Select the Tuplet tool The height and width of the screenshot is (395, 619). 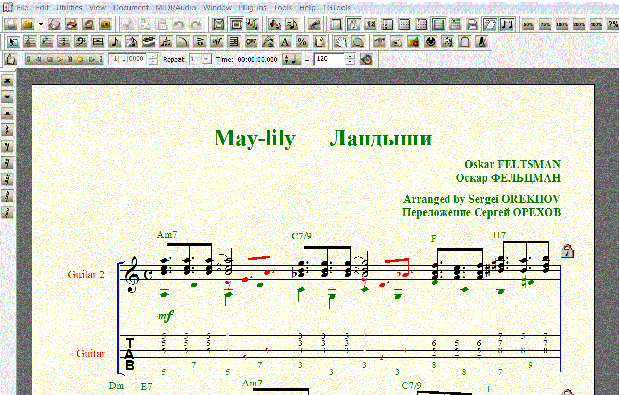[166, 42]
